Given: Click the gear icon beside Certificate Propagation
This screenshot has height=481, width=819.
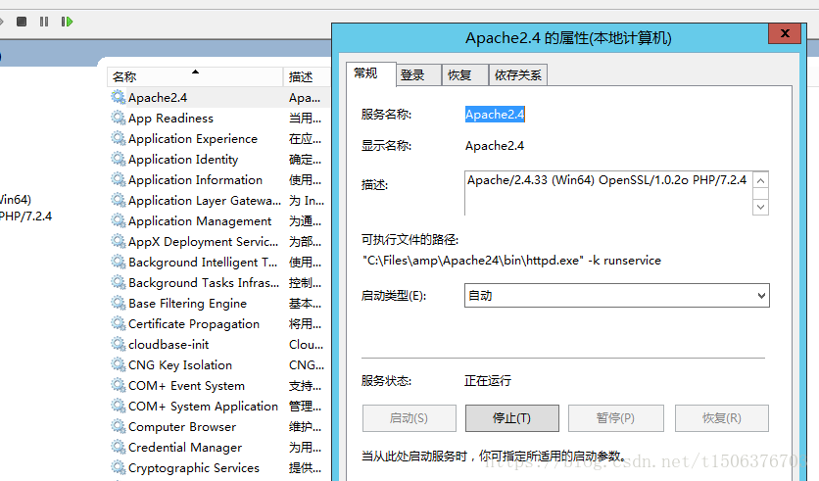Looking at the screenshot, I should click(118, 323).
